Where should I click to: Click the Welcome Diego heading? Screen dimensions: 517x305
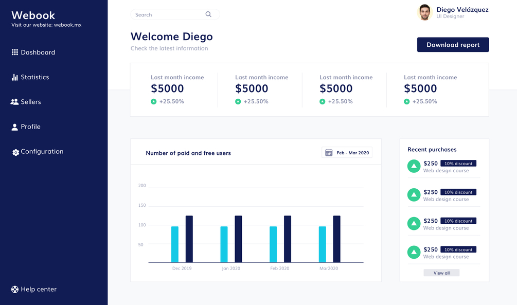tap(172, 37)
